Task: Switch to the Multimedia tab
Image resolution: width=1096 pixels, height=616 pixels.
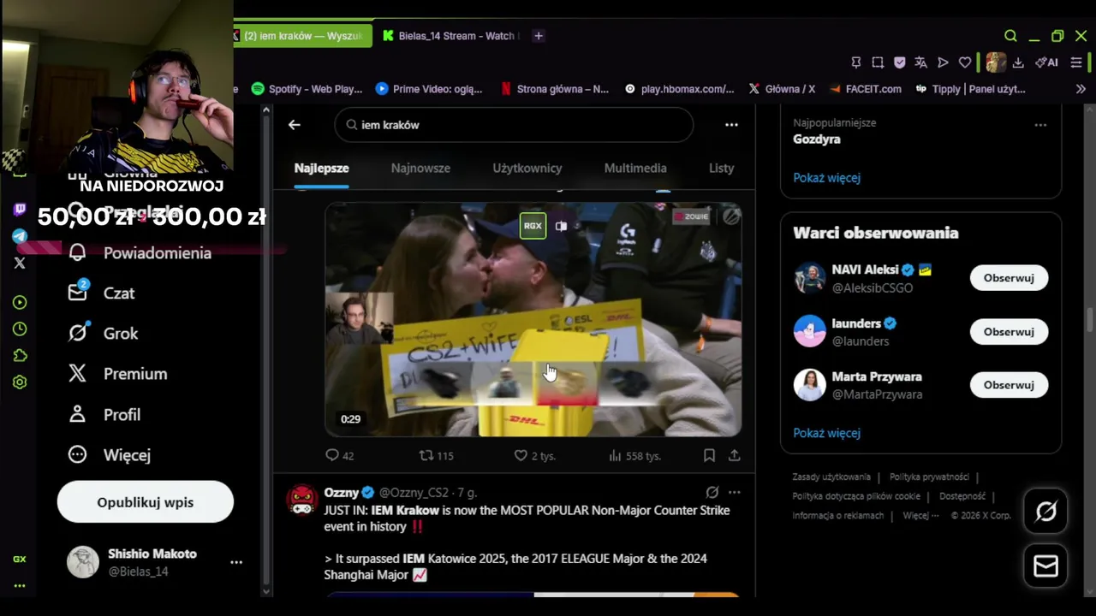Action: click(x=635, y=169)
